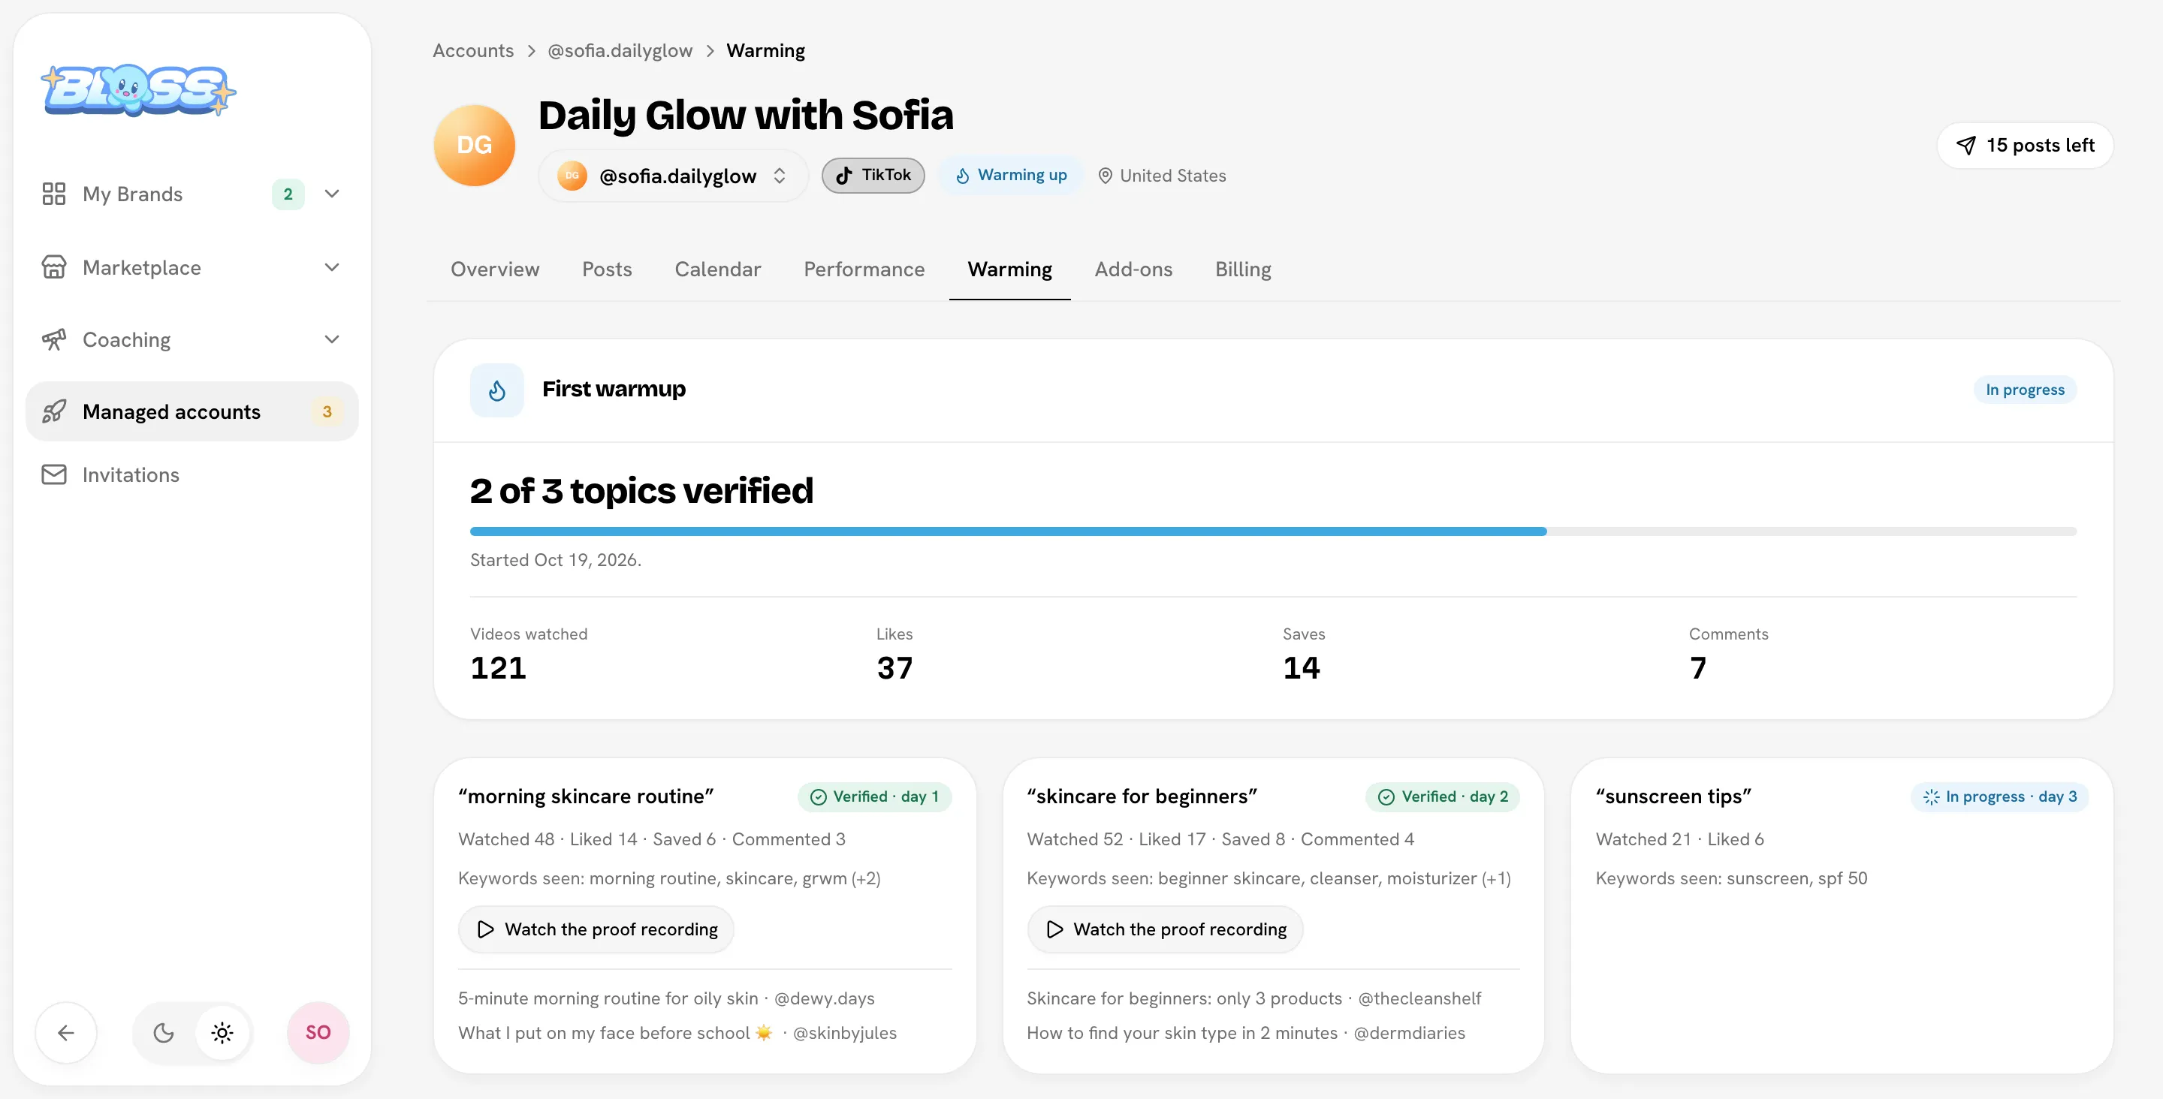Image resolution: width=2163 pixels, height=1099 pixels.
Task: Click the 15 posts left badge
Action: (2026, 145)
